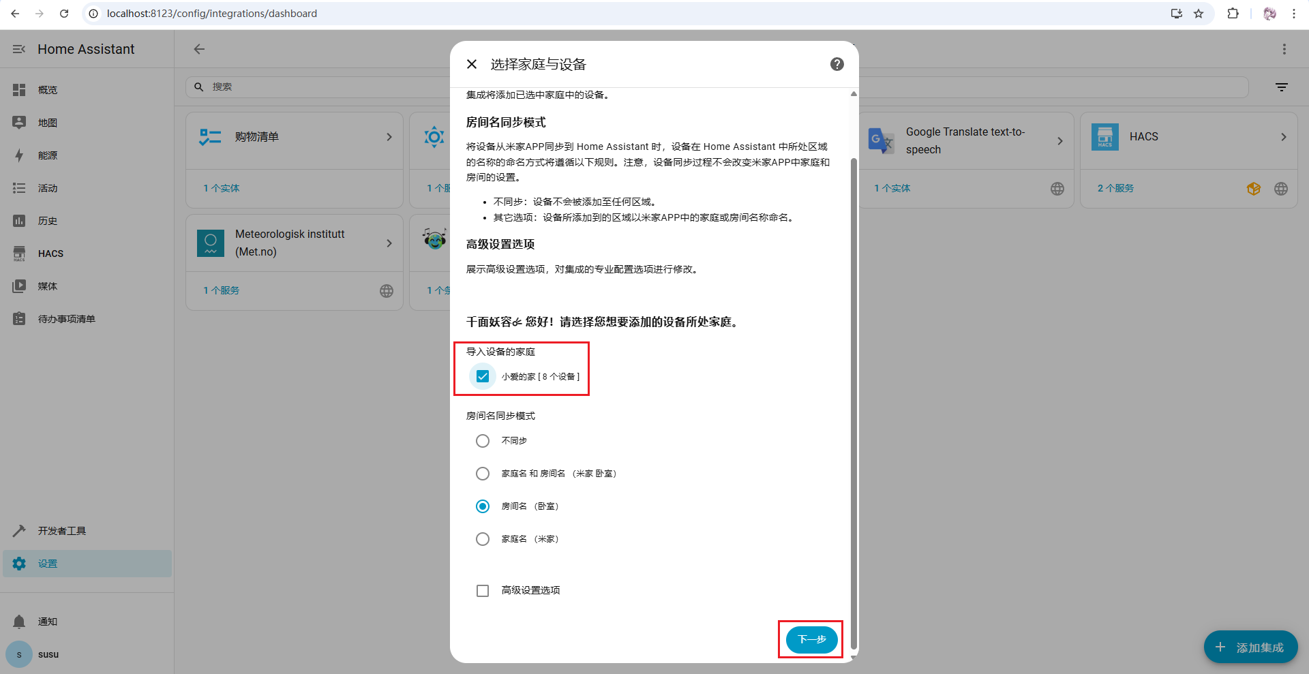Open the Chrome profile avatar
Viewport: 1309px width, 674px height.
pyautogui.click(x=1269, y=14)
